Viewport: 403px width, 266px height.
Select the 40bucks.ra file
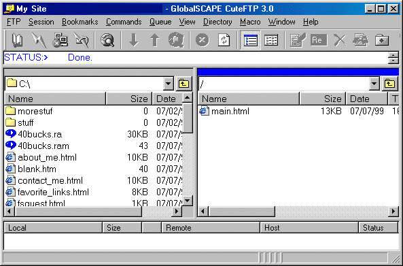point(34,134)
